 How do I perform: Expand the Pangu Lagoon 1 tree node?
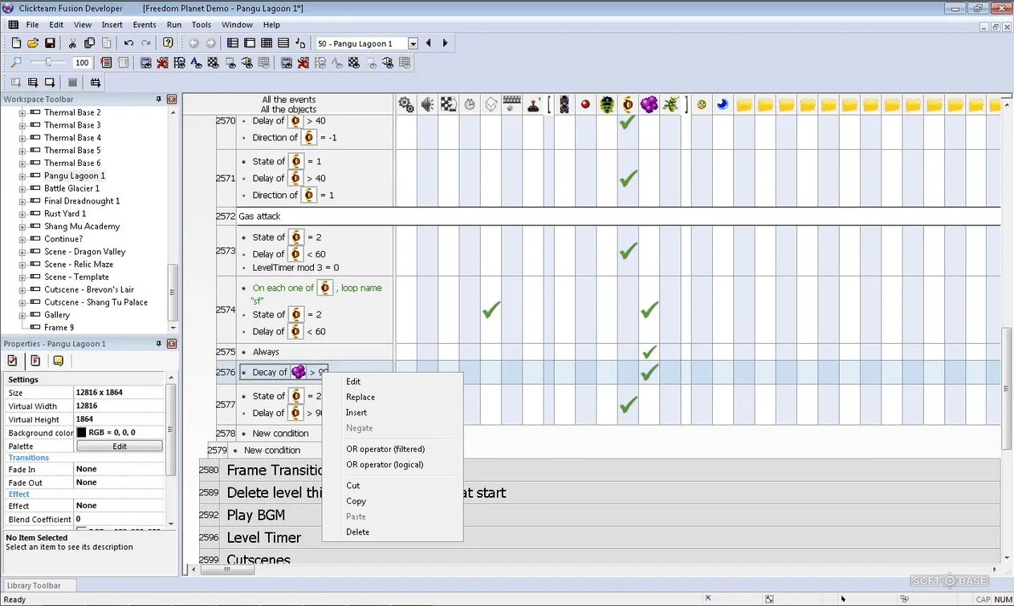coord(22,176)
